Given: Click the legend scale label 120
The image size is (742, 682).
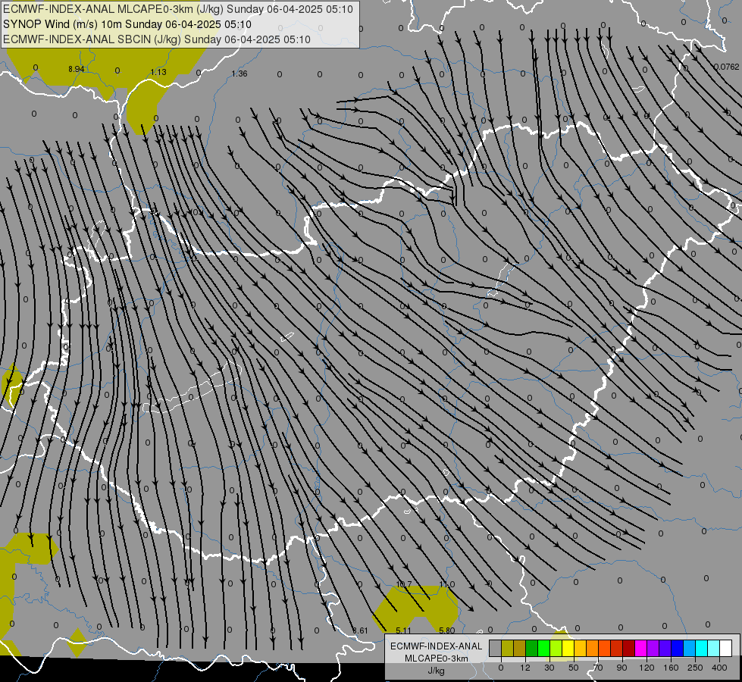Looking at the screenshot, I should tap(647, 668).
